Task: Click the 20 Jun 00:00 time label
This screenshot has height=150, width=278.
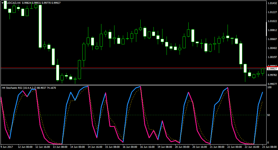Action: [182, 147]
